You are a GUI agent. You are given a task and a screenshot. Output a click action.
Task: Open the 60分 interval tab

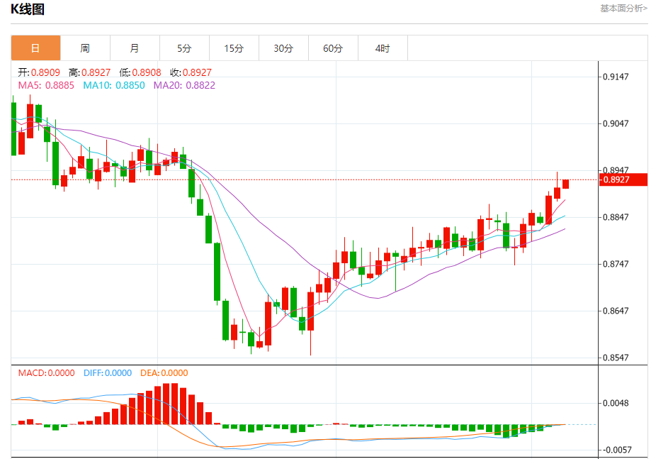point(332,48)
